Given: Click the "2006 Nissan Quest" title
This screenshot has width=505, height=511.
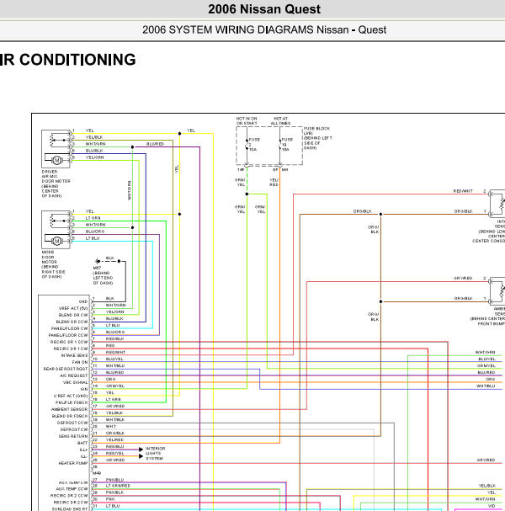Looking at the screenshot, I should (x=264, y=9).
